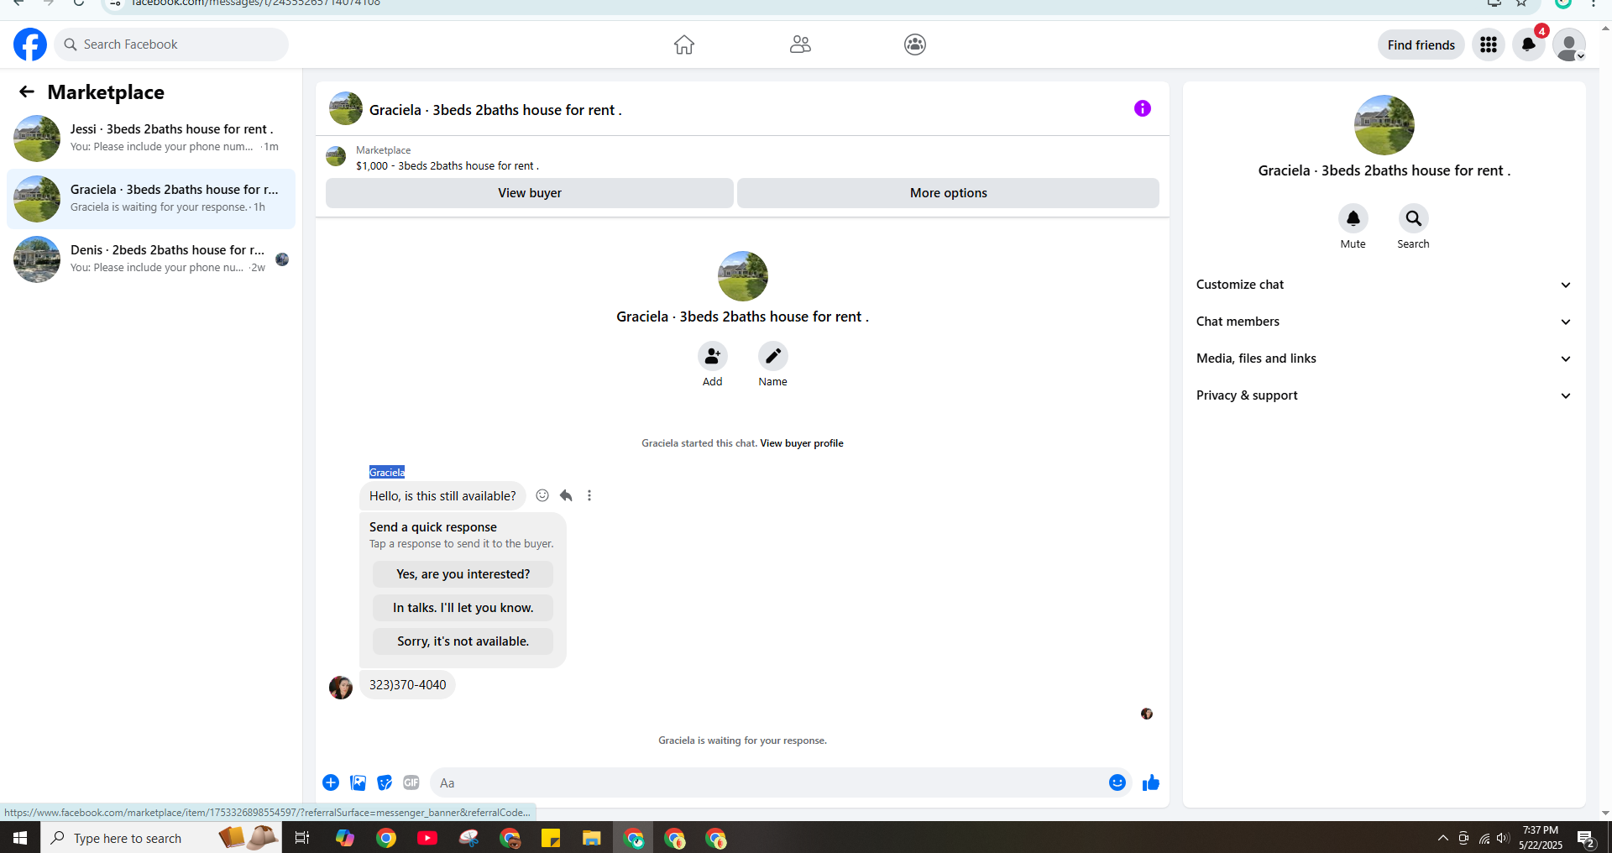Click the volume speaker tray icon

pyautogui.click(x=1503, y=838)
